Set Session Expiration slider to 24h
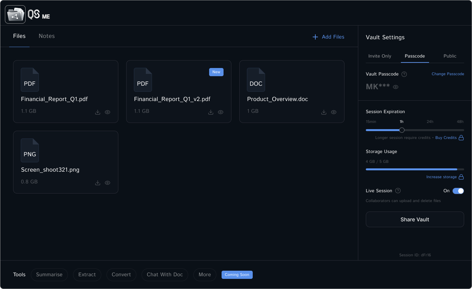This screenshot has height=289, width=472. [430, 130]
